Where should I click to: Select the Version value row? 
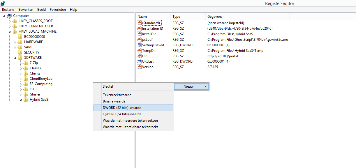click(x=148, y=67)
